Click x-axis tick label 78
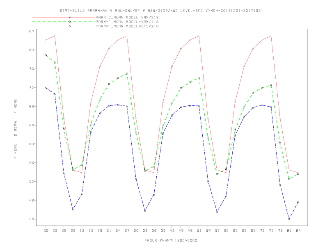325x251 pixels. click(x=280, y=230)
